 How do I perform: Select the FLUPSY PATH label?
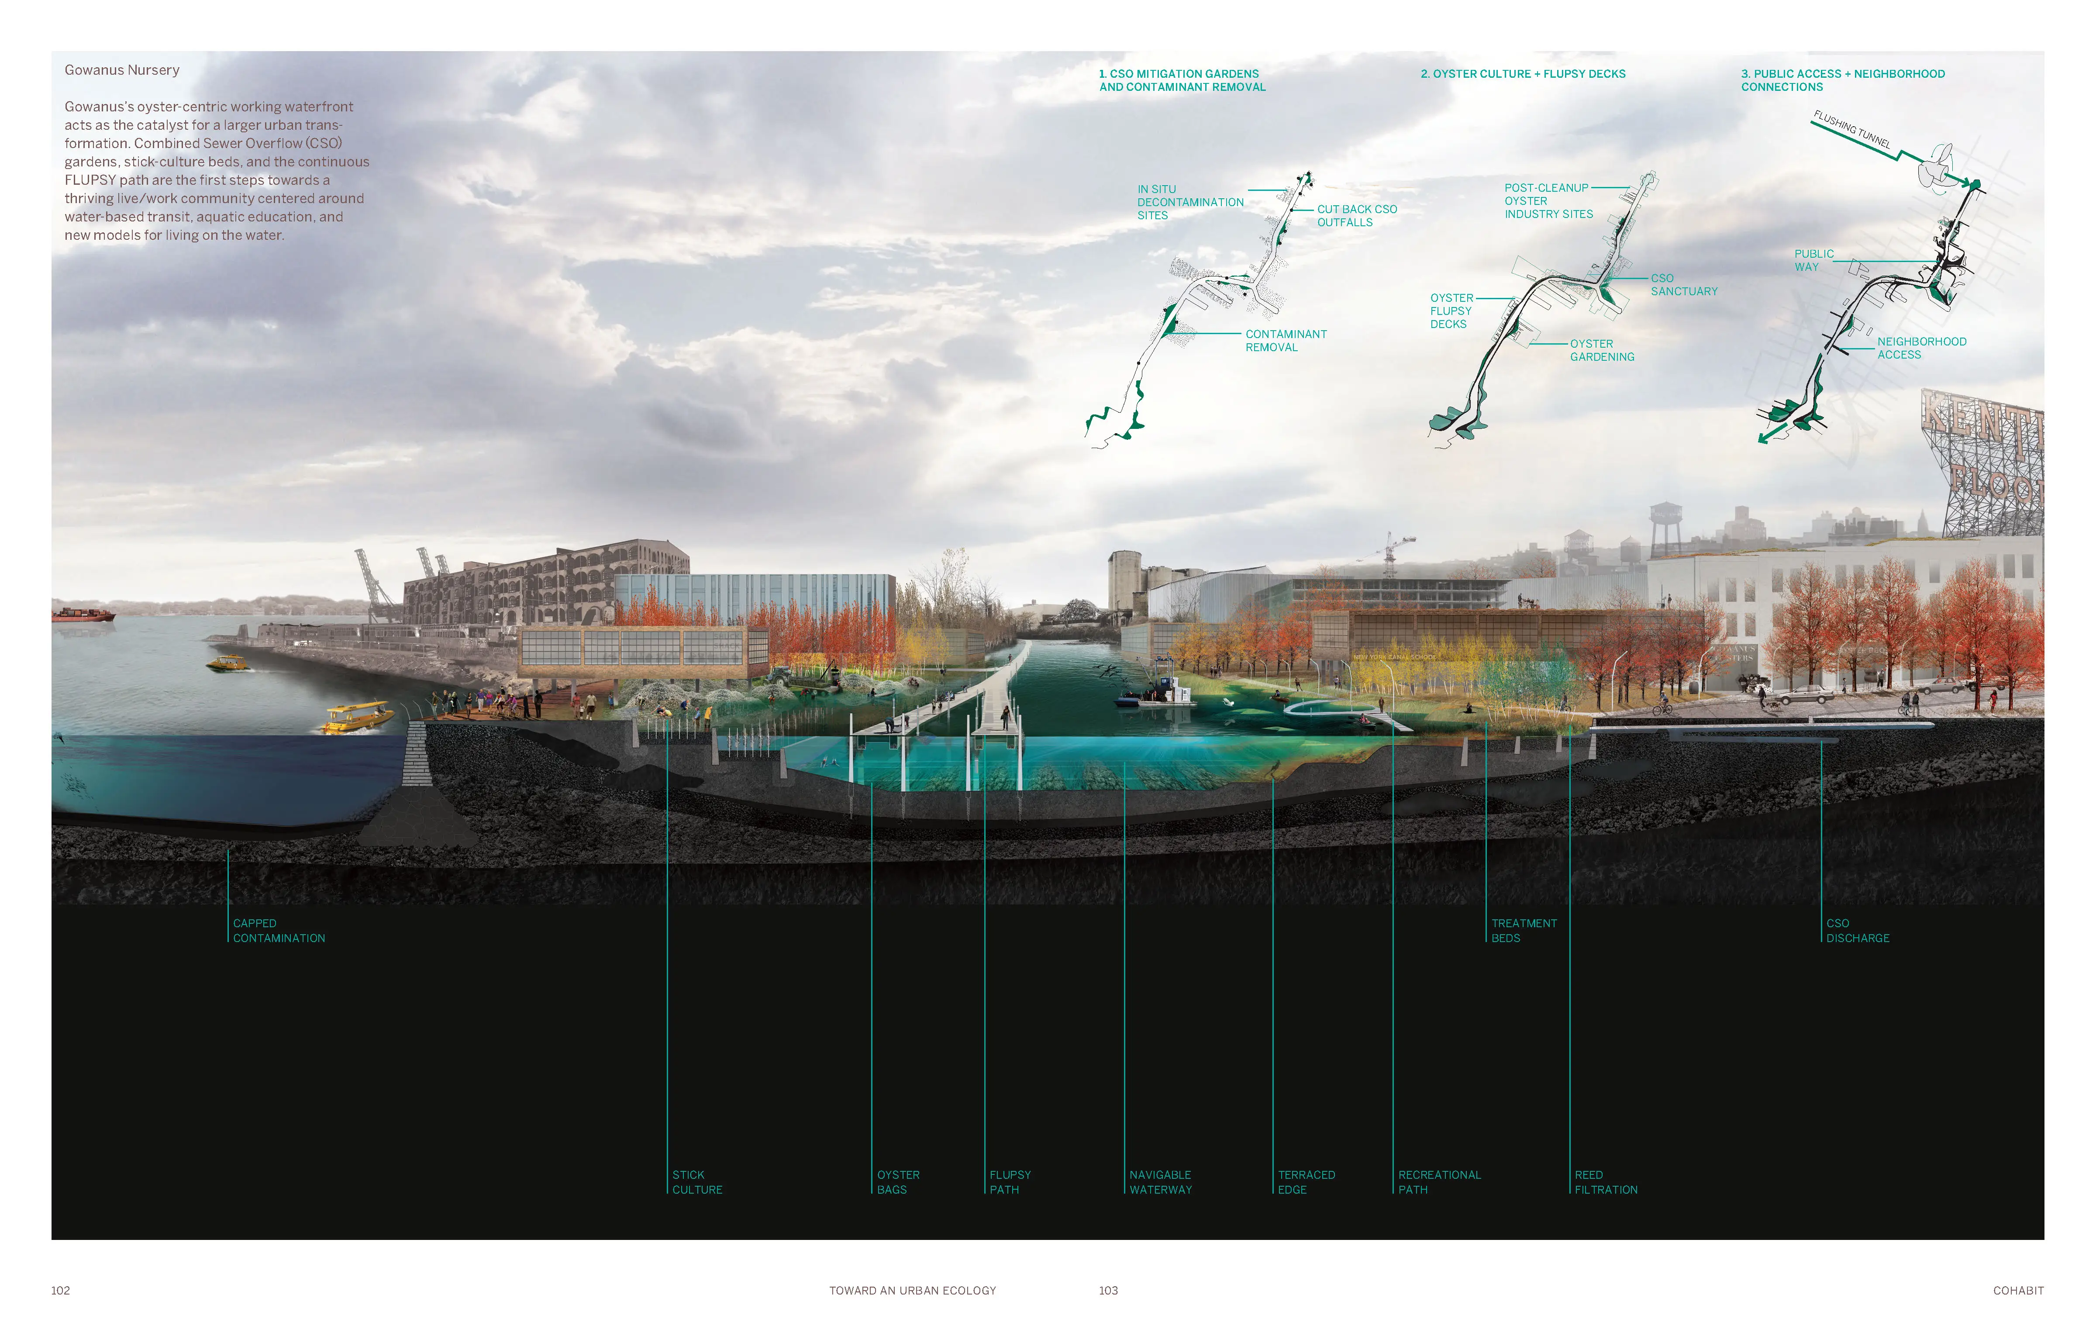(x=1010, y=1183)
